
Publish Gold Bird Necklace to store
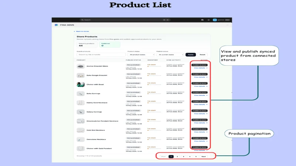(199, 129)
